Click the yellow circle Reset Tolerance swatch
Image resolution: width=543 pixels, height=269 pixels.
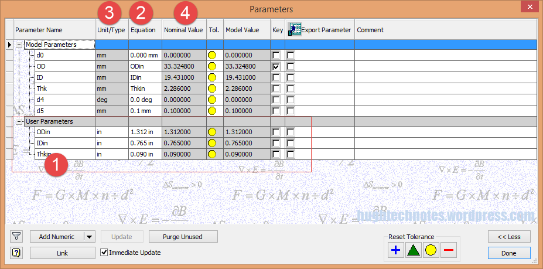pos(431,250)
